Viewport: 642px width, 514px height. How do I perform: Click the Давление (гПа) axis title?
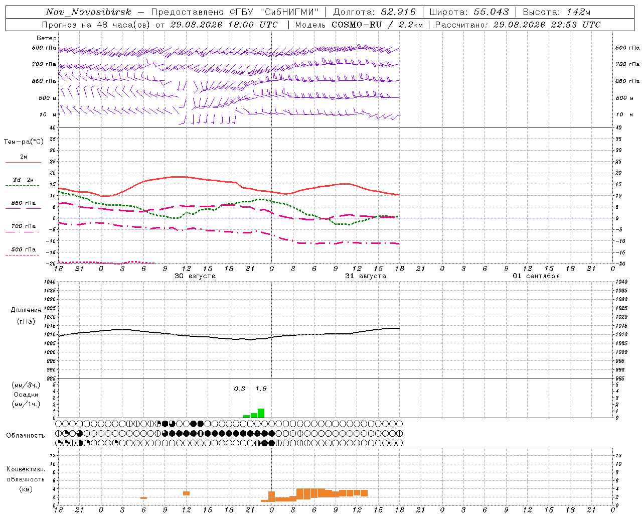[x=26, y=316]
